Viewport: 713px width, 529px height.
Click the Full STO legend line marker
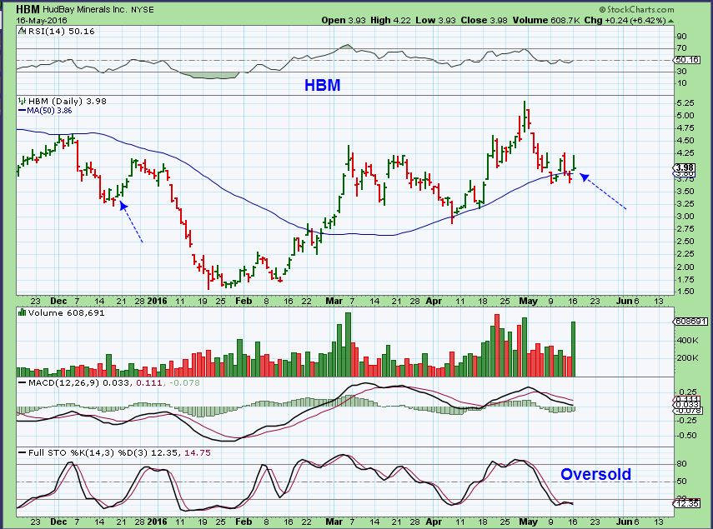click(22, 453)
